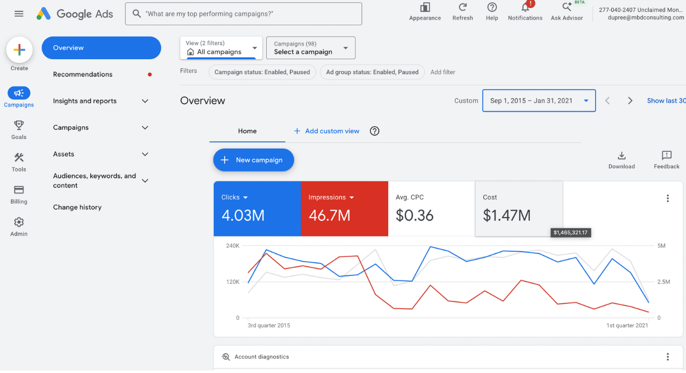Open the Select a campaign dropdown
Screen dimensions: 686x373
tap(311, 48)
